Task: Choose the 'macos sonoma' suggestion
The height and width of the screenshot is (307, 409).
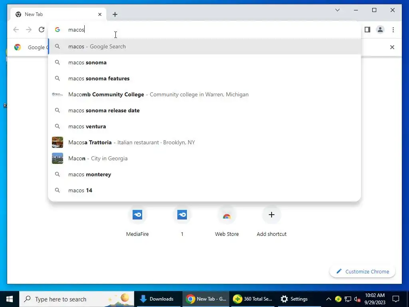Action: point(204,62)
